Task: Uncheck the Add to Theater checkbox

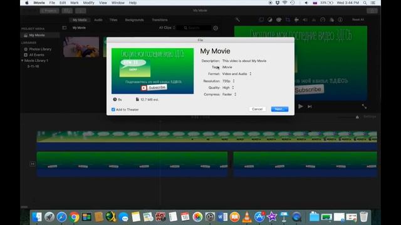Action: click(x=113, y=109)
